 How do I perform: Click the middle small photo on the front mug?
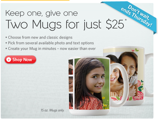tap(71, 84)
